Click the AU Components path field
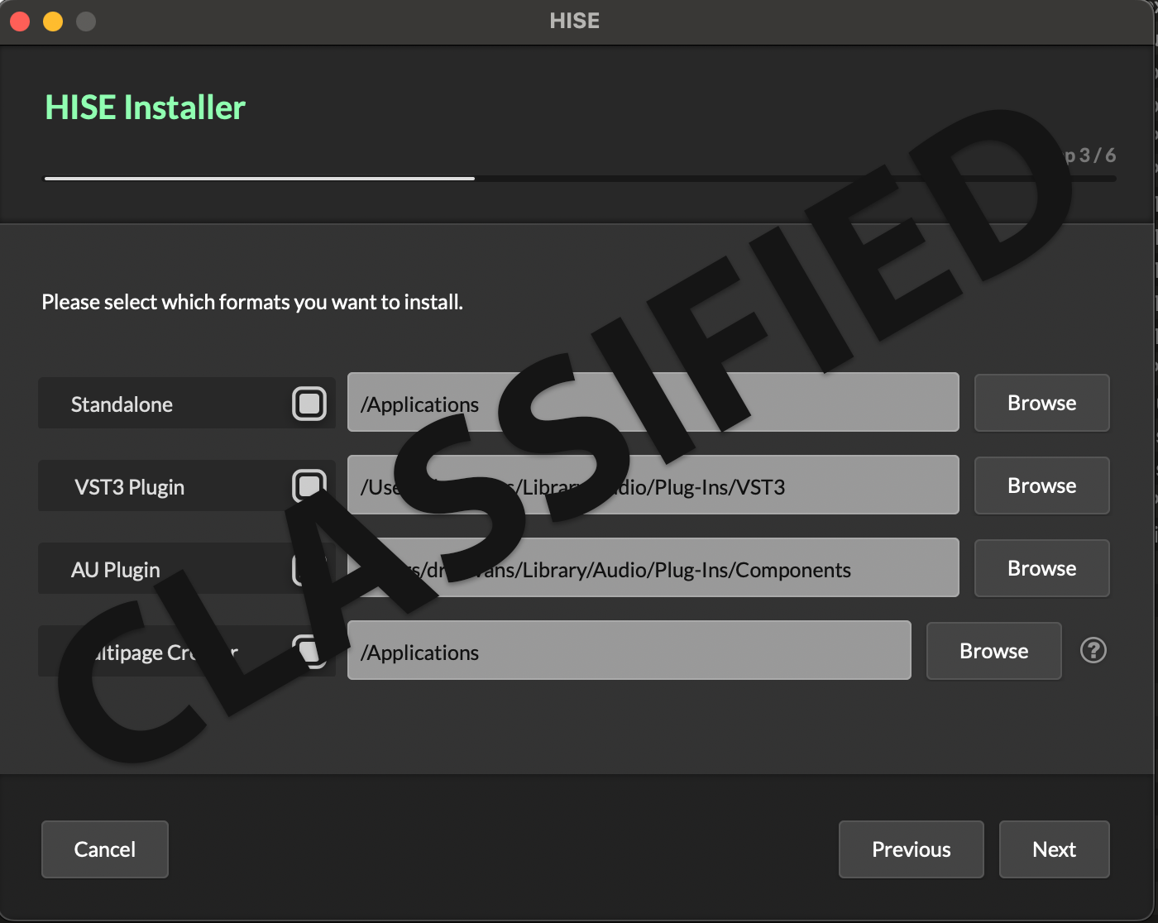This screenshot has width=1158, height=923. 653,568
